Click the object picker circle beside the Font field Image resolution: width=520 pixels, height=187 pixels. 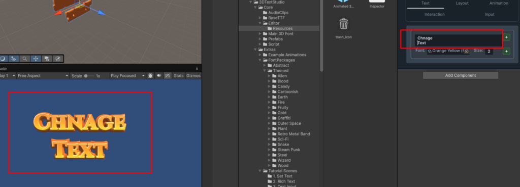(x=466, y=52)
